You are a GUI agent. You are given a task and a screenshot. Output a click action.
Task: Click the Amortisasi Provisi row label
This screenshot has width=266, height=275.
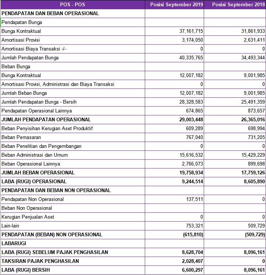click(21, 40)
